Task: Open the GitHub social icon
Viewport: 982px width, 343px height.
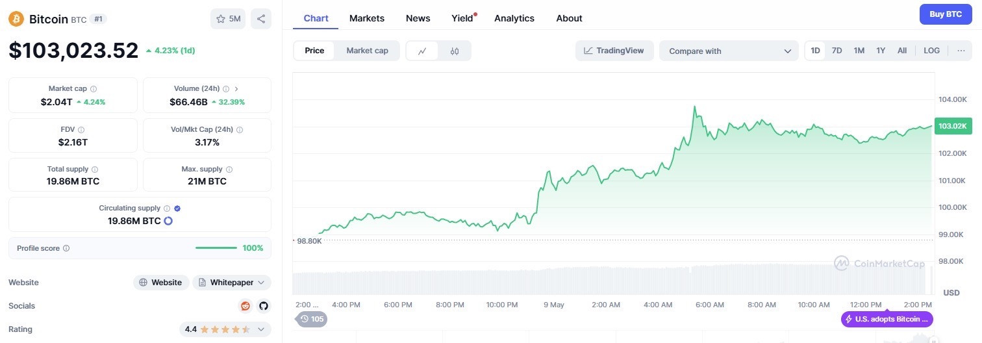Action: point(264,306)
